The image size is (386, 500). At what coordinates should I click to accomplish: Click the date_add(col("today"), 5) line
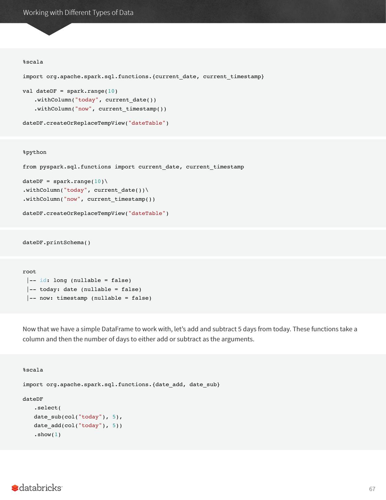coord(78,426)
